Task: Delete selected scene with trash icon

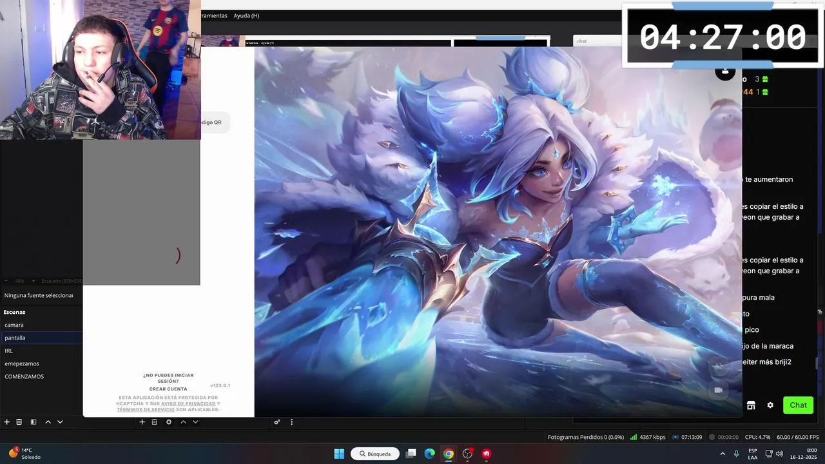Action: (19, 421)
